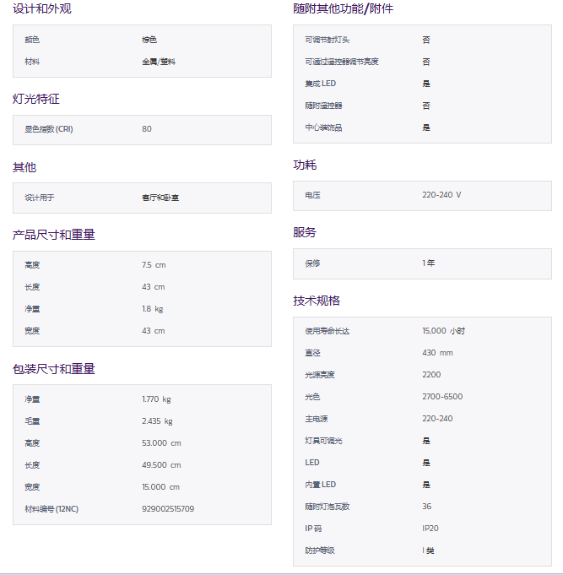Click the 包装尺寸和重量 section heading
The image size is (563, 575).
53,368
